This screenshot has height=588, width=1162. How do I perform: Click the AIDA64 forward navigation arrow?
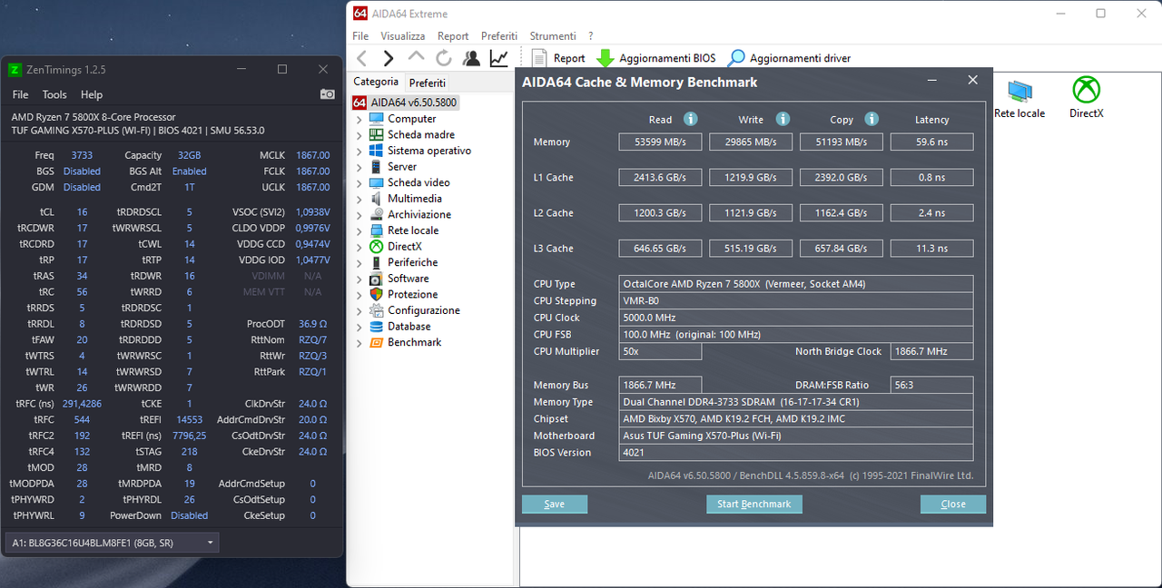tap(389, 58)
